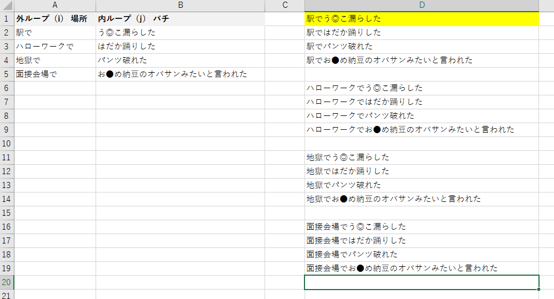The width and height of the screenshot is (554, 299).
Task: Select row 10 header
Action: [x=7, y=144]
